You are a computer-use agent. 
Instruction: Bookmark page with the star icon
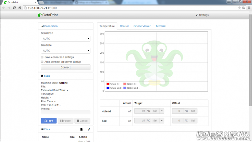[x=239, y=8]
